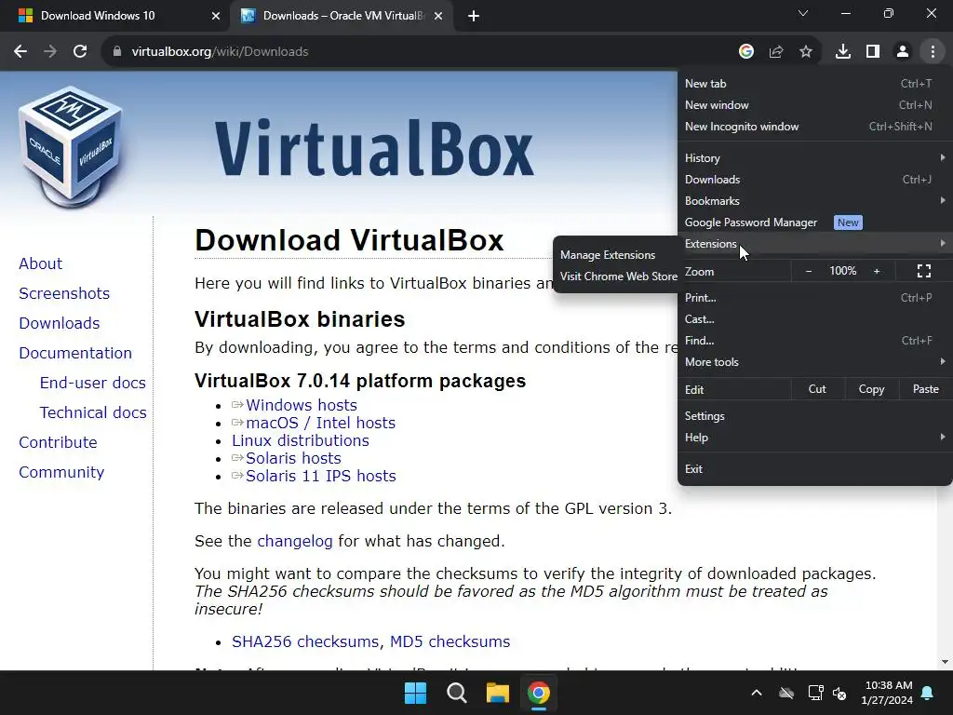
Task: Close the VirtualBox Downloads tab
Action: point(437,16)
